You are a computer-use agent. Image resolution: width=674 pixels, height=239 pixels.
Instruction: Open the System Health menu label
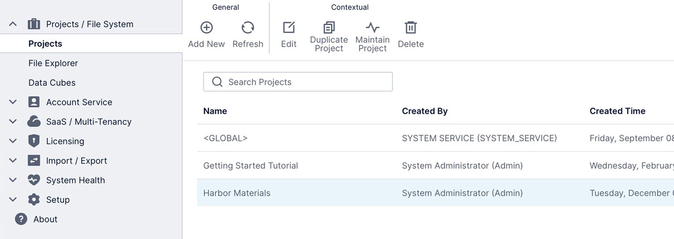[75, 180]
